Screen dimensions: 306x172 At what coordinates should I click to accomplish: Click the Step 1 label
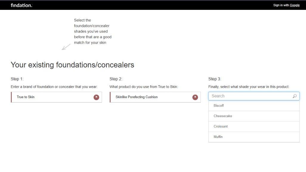pyautogui.click(x=17, y=79)
